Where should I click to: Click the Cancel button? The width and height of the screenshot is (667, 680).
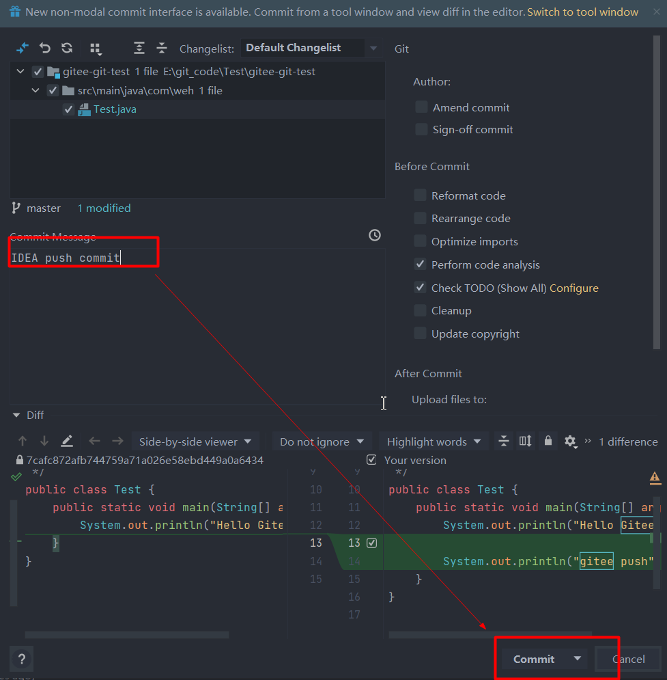629,659
